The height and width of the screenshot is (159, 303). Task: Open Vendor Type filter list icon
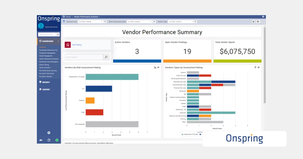195,22
